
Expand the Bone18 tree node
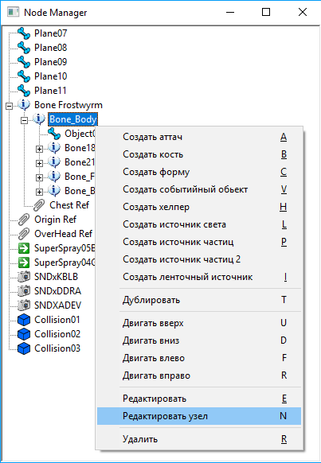tap(39, 149)
